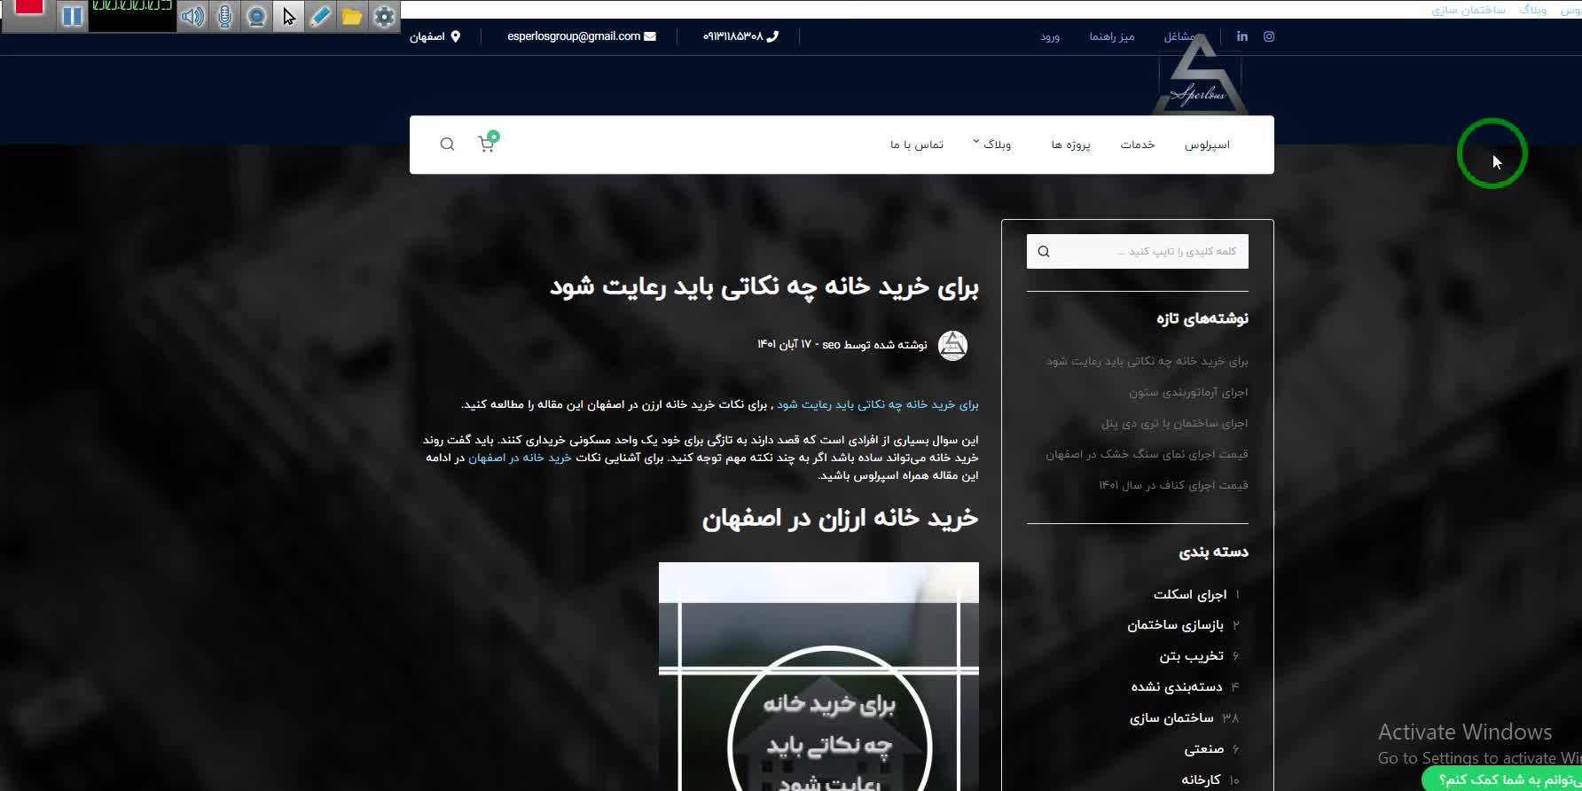The width and height of the screenshot is (1582, 791).
Task: Open the green help chat widget
Action: tap(1503, 779)
